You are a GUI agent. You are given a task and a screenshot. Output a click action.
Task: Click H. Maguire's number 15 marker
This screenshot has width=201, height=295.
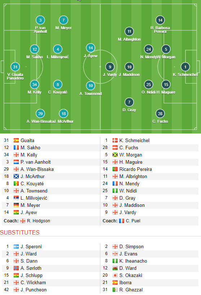coord(166,85)
